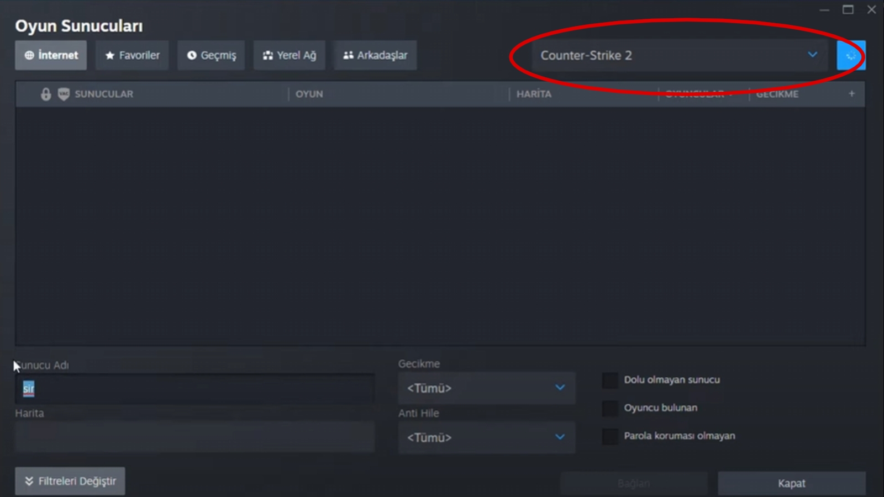Click the blue refresh server list icon
This screenshot has width=884, height=497.
[x=851, y=55]
